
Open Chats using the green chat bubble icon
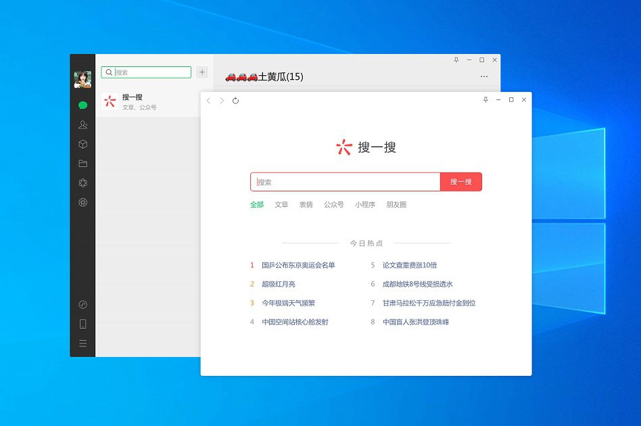pos(82,105)
